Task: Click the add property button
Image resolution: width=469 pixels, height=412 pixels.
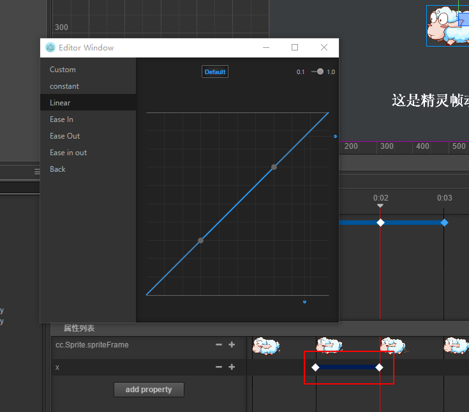Action: click(149, 390)
